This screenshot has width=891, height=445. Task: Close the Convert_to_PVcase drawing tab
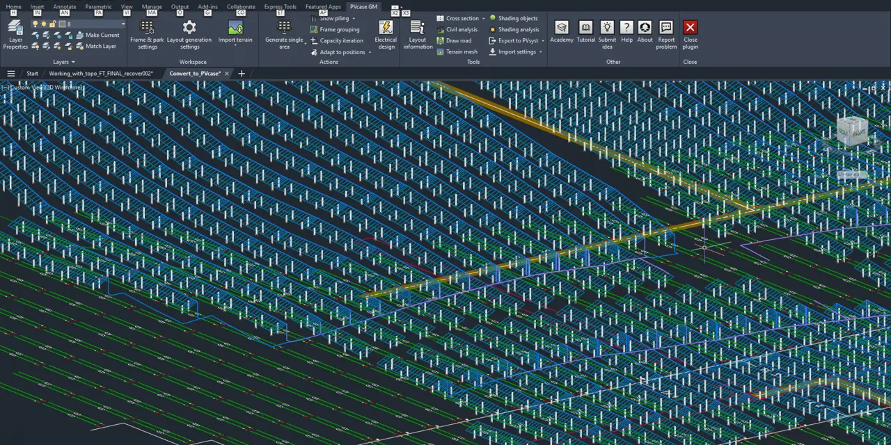[x=227, y=74]
